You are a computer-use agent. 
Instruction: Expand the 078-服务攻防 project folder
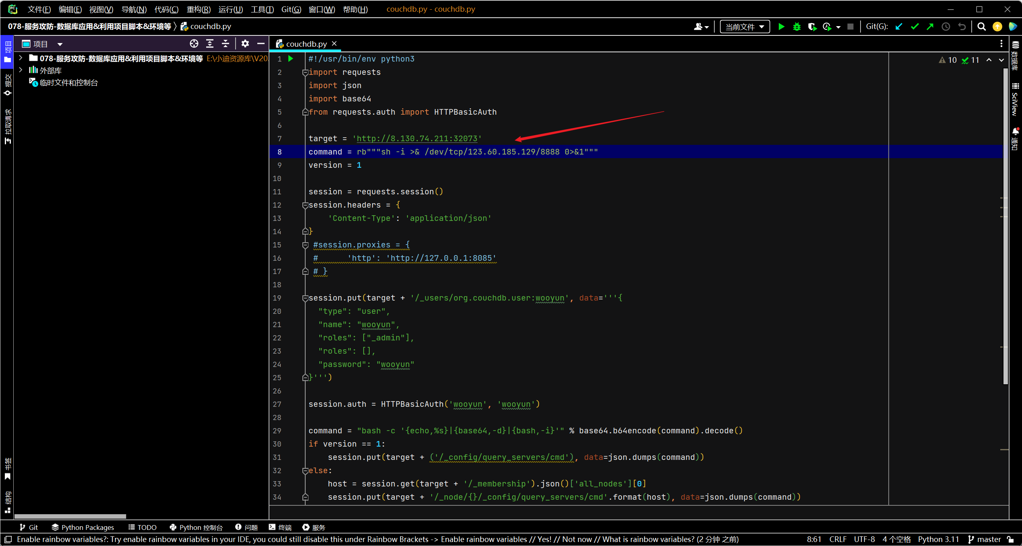(x=21, y=58)
